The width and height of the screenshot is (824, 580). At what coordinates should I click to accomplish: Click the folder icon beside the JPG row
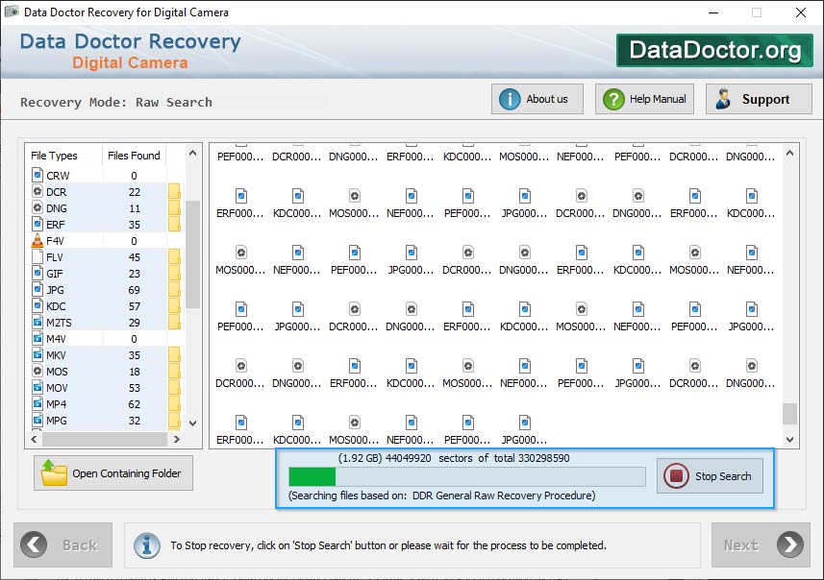(x=174, y=290)
